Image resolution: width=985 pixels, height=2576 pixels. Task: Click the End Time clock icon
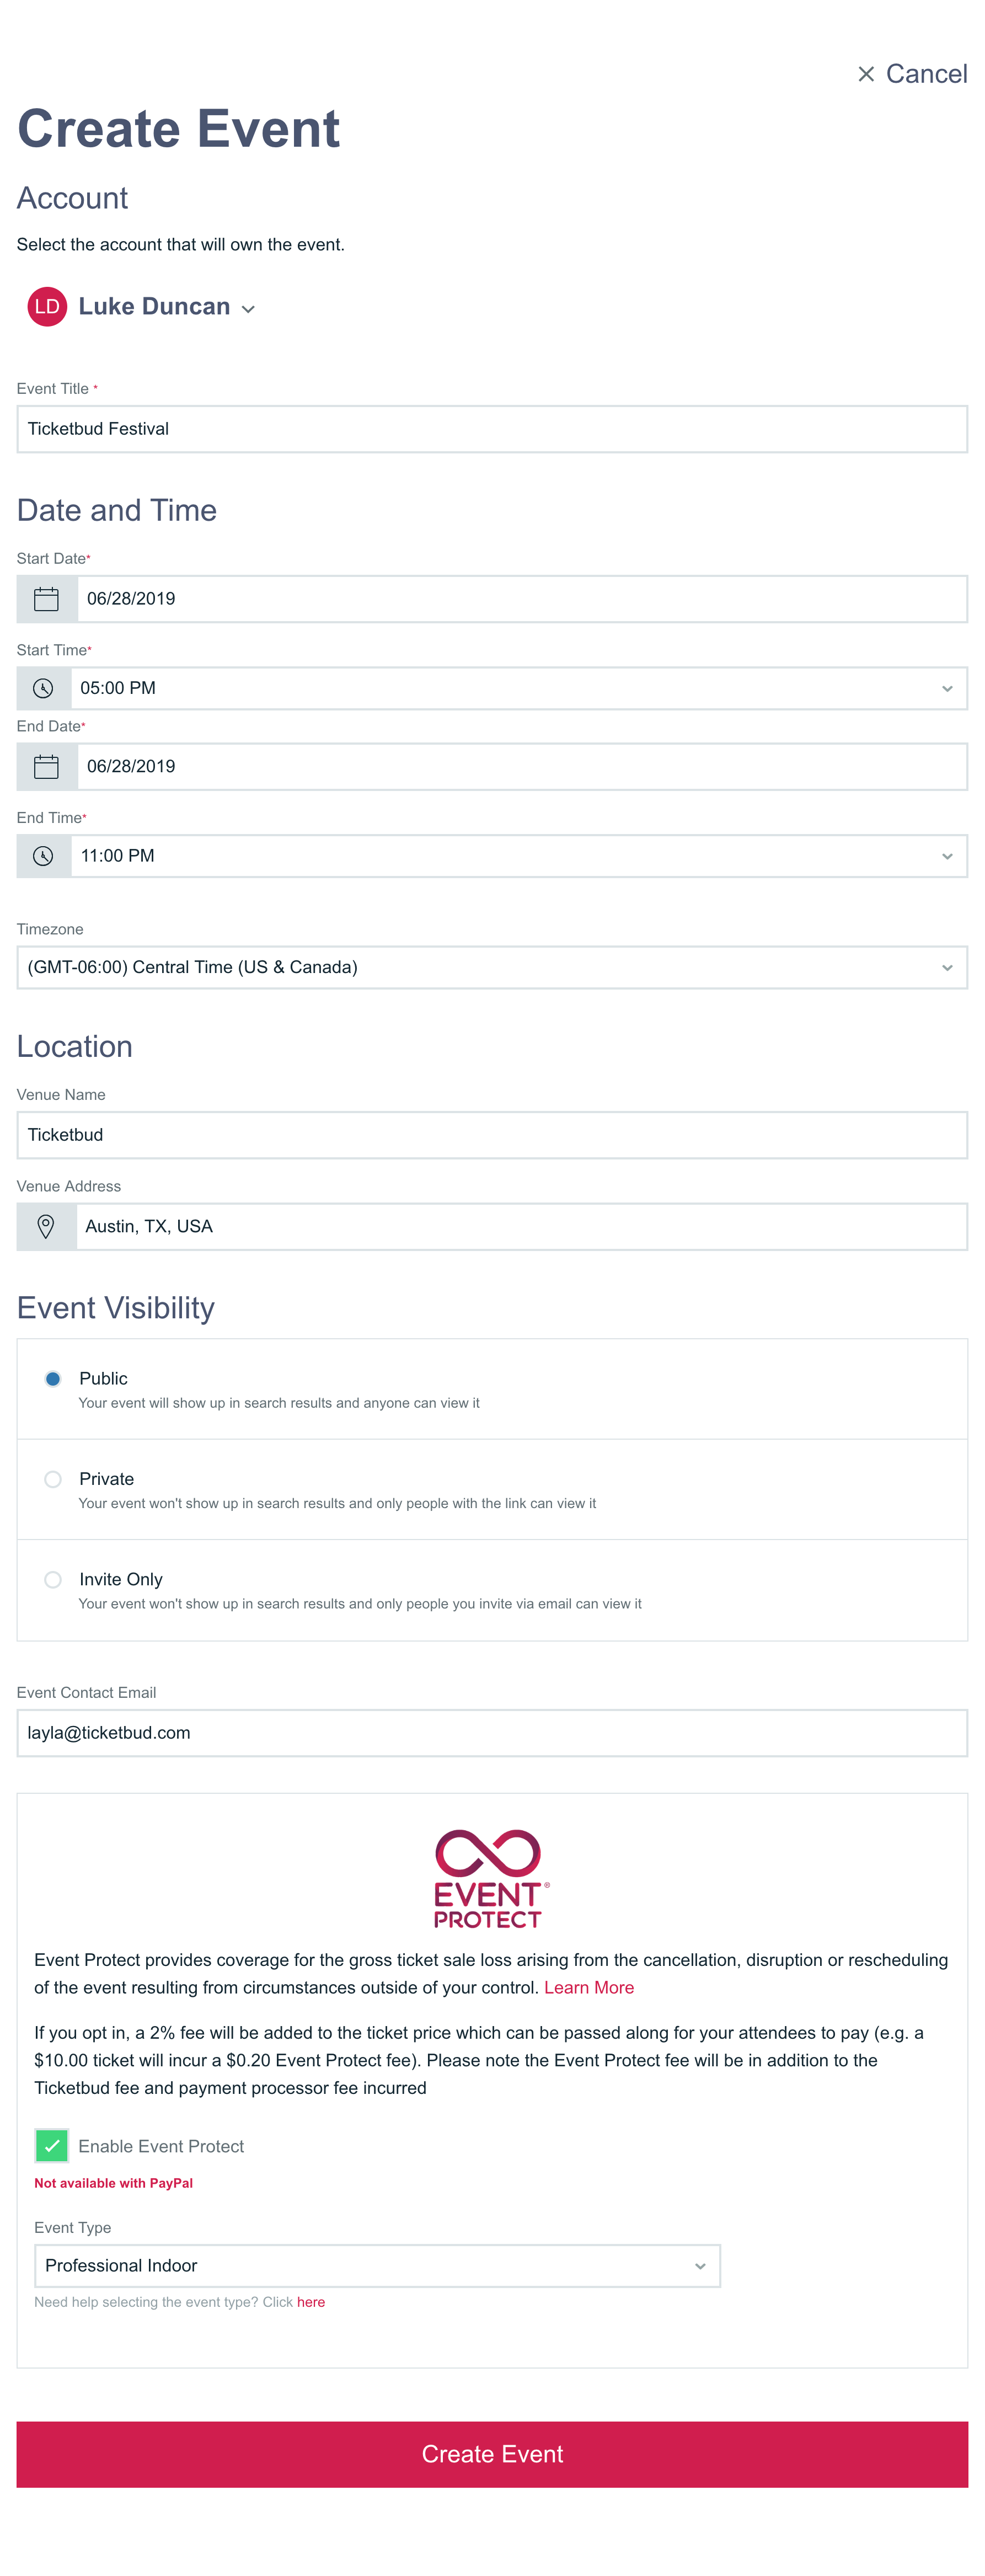point(43,856)
